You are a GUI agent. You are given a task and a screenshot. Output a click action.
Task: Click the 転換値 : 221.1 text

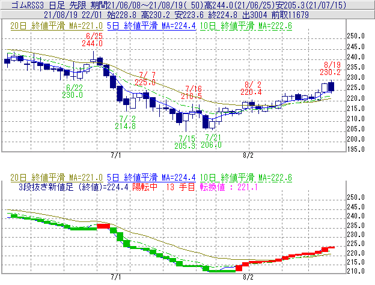click(228, 187)
